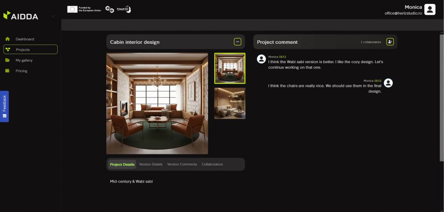
Task: Click the add collaborator icon
Action: (390, 42)
